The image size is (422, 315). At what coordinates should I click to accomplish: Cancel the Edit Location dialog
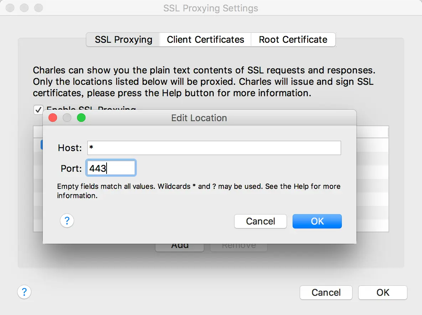[x=260, y=221]
